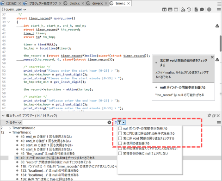Switch to the clock.c tab

click(74, 3)
